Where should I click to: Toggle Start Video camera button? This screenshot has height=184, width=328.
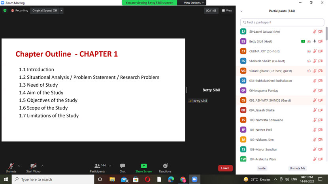coord(33,167)
